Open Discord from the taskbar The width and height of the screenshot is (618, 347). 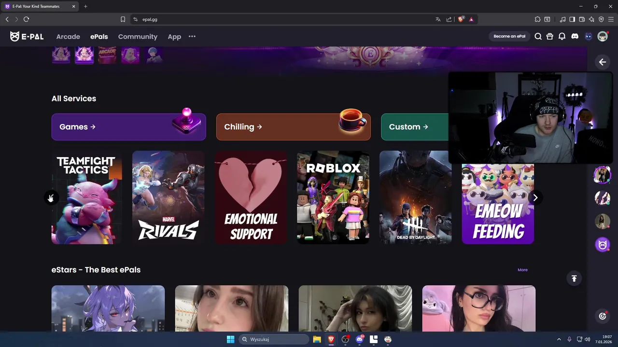coord(360,339)
